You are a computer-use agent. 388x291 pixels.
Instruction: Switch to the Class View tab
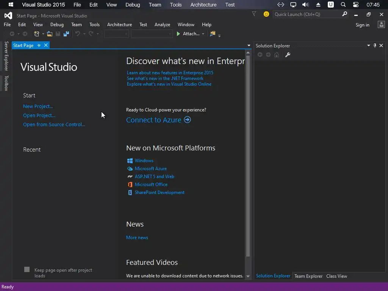tap(336, 276)
